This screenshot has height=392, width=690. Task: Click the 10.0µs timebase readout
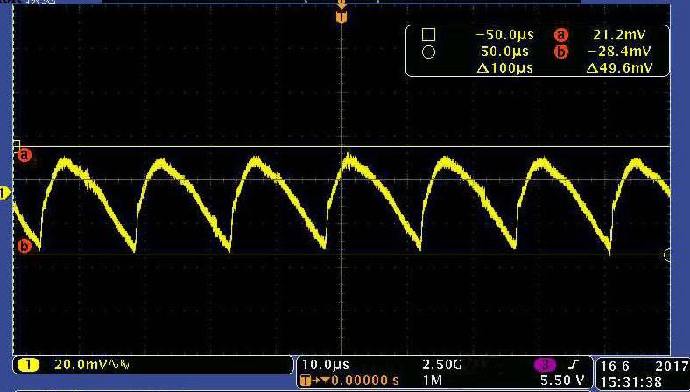coord(325,365)
